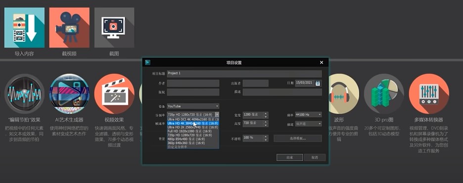The width and height of the screenshot is (463, 183).
Task: Click the "编辑节拍"效果 heading text
Action: pyautogui.click(x=24, y=120)
